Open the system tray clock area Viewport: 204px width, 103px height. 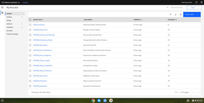[197, 100]
